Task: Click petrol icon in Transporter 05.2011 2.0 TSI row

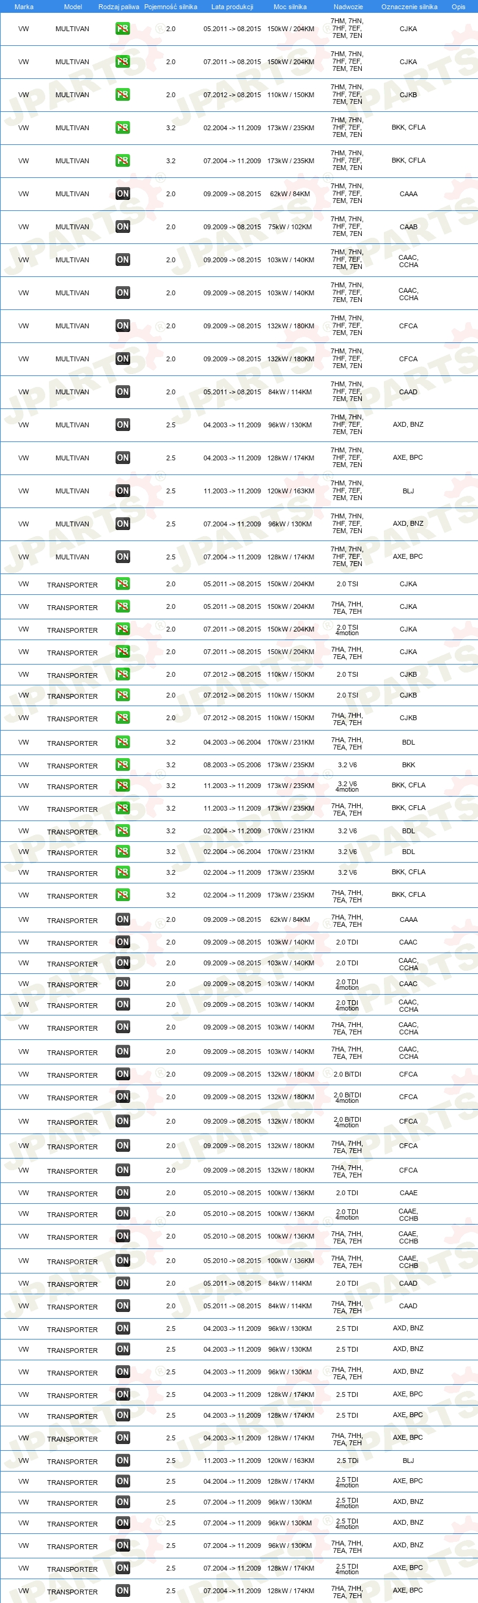Action: pos(123,584)
